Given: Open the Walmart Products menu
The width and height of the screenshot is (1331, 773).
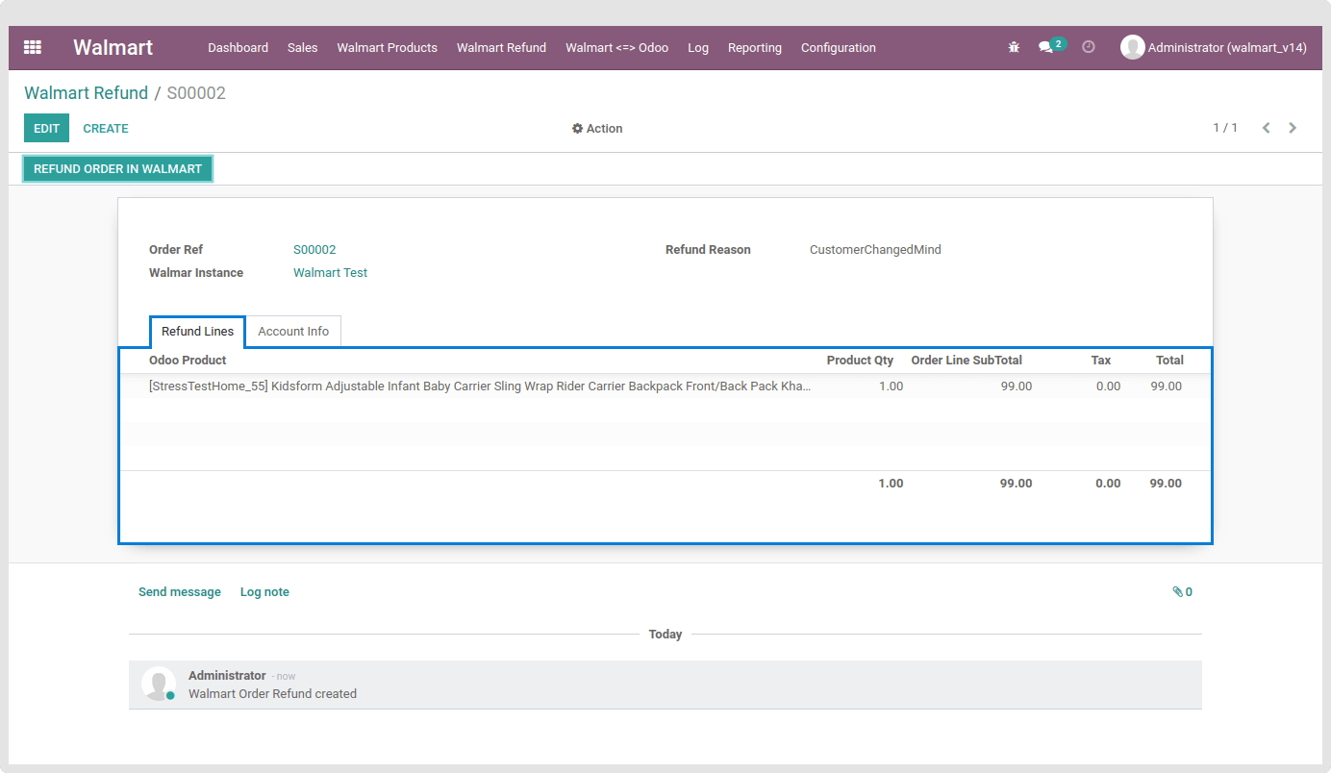Looking at the screenshot, I should click(x=387, y=47).
